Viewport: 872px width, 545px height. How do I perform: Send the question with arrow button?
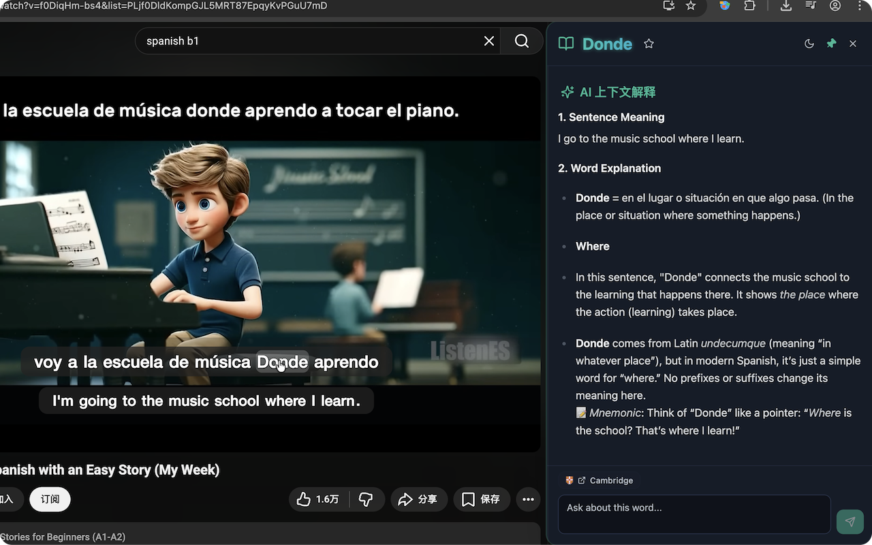coord(850,522)
